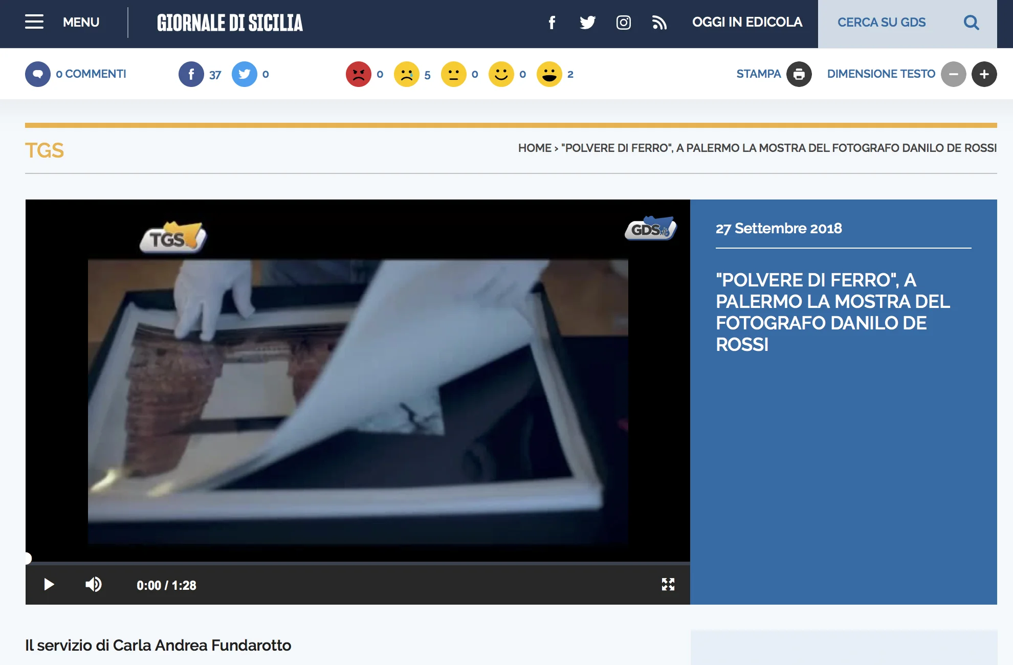Open the Facebook page icon in header
This screenshot has height=665, width=1013.
[x=552, y=23]
